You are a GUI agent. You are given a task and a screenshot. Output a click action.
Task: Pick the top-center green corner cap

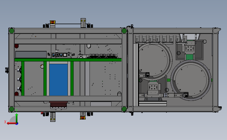[124, 31]
